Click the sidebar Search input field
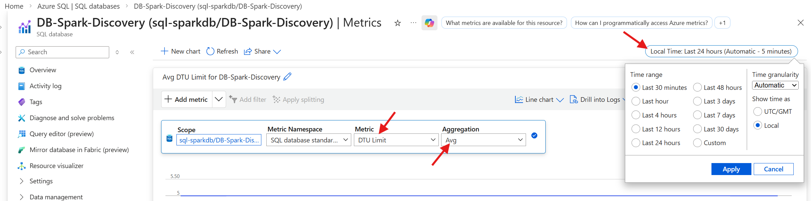This screenshot has width=811, height=201. (62, 52)
